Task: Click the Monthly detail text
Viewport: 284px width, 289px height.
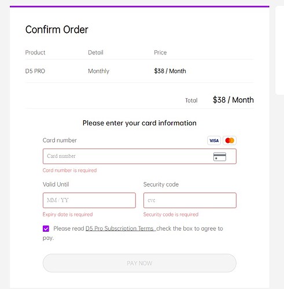Action: click(98, 71)
